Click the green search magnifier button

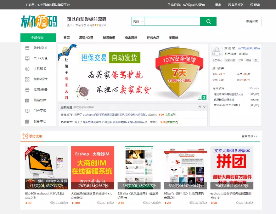[208, 21]
